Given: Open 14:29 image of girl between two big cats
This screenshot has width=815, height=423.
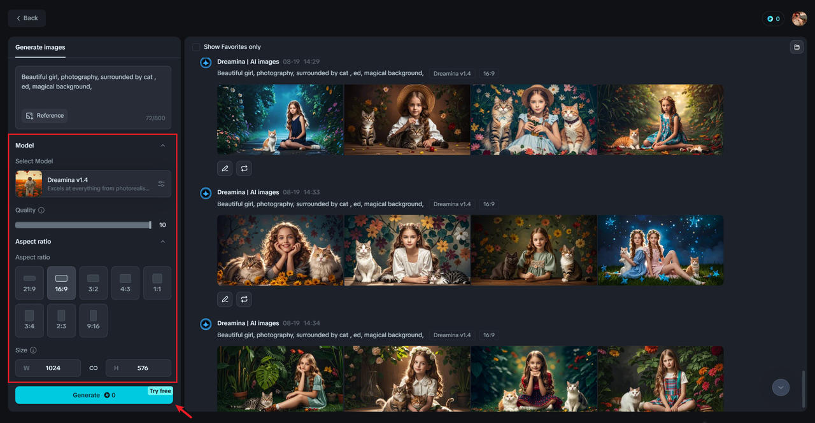Looking at the screenshot, I should coord(534,120).
